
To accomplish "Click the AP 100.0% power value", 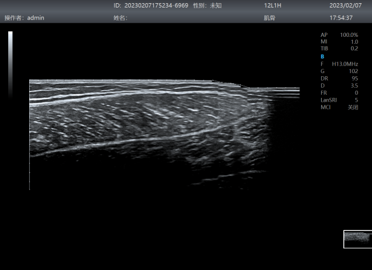I will (x=349, y=35).
